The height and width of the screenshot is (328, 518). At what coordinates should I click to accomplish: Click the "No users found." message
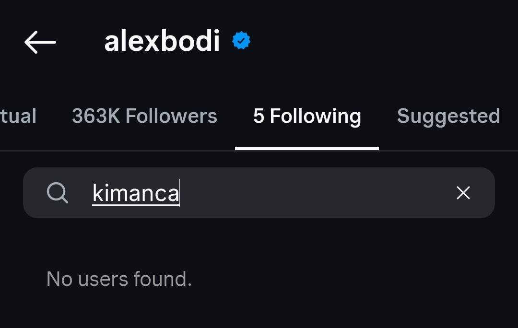pyautogui.click(x=119, y=279)
